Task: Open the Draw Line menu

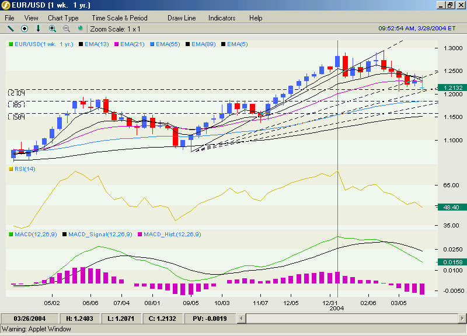Action: (x=182, y=18)
